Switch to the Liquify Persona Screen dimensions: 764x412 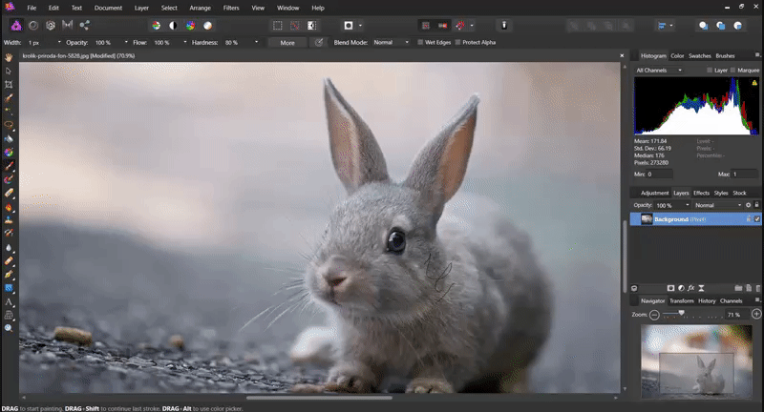[32, 25]
